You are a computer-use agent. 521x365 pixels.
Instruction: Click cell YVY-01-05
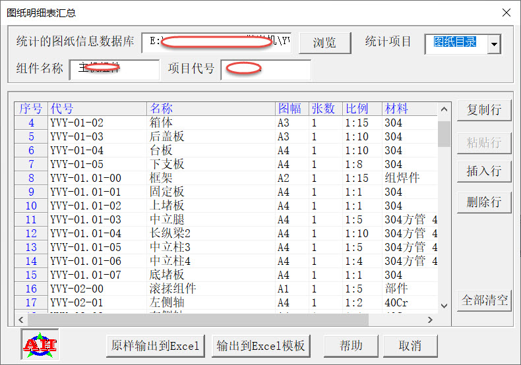click(x=98, y=164)
